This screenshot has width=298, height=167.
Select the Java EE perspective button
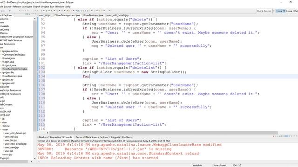pyautogui.click(x=281, y=11)
